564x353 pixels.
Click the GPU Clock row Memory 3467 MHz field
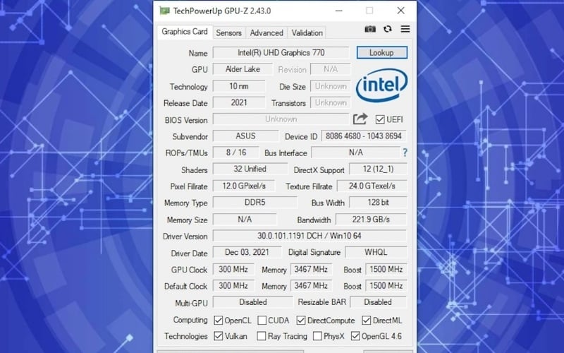311,270
